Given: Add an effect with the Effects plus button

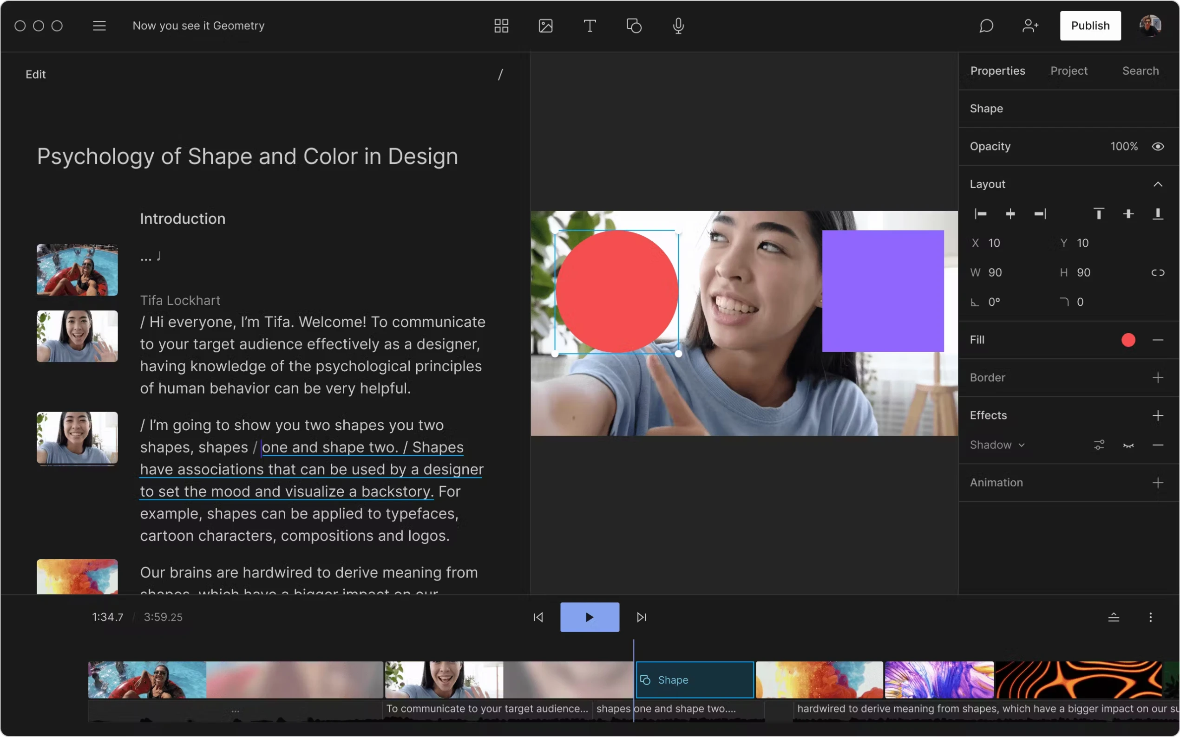Looking at the screenshot, I should pyautogui.click(x=1158, y=415).
